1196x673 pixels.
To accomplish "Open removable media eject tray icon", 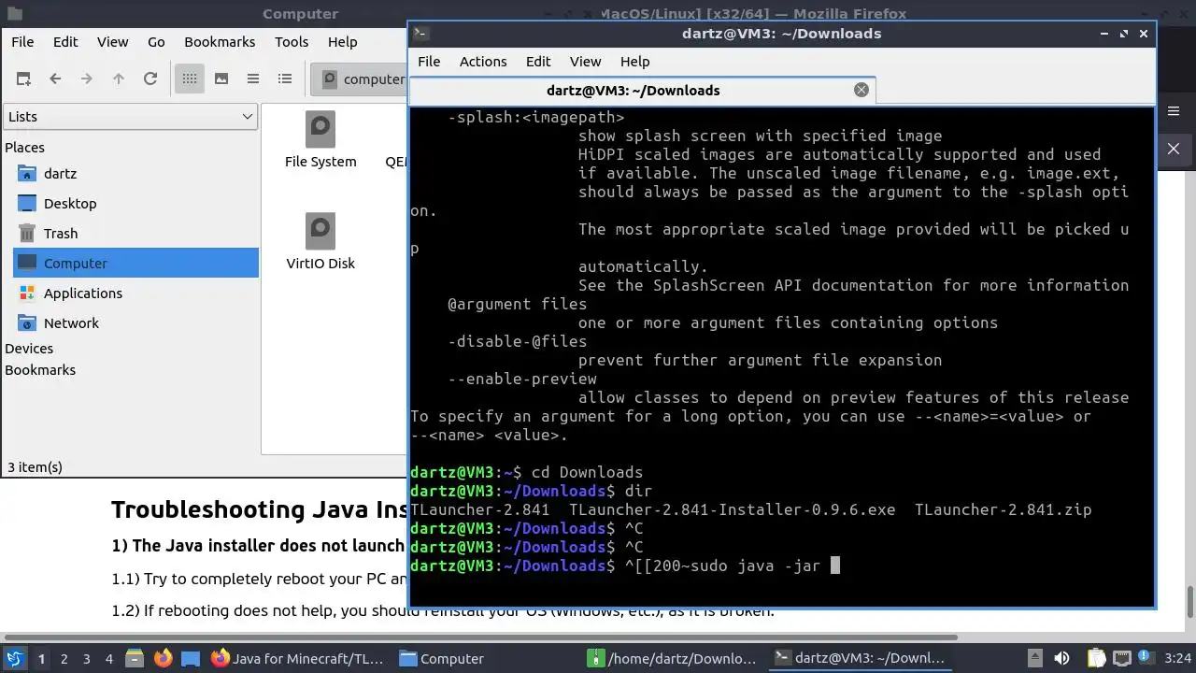I will coord(1035,658).
